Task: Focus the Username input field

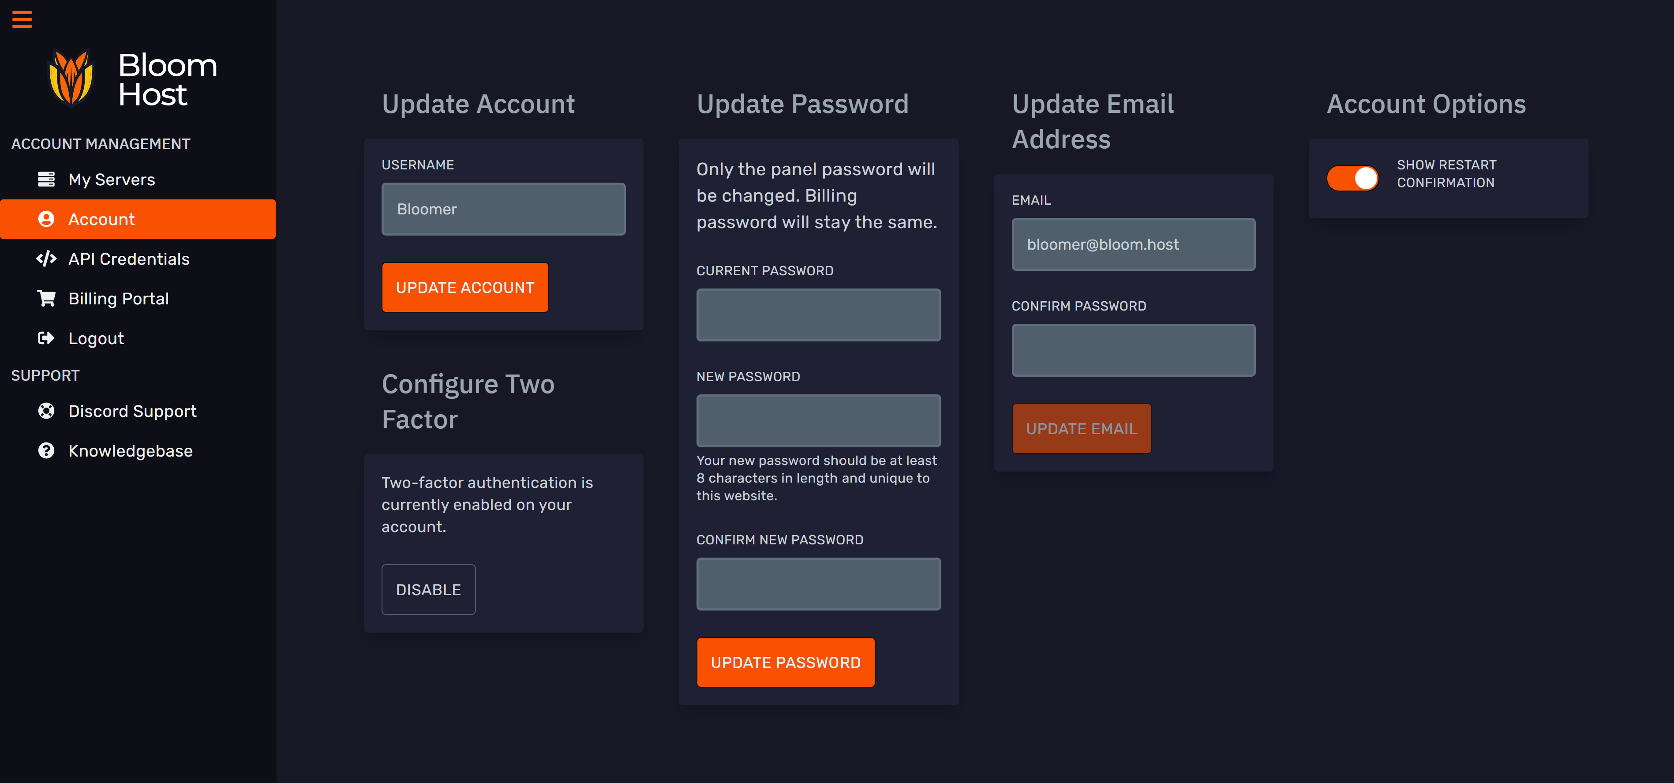Action: [503, 209]
